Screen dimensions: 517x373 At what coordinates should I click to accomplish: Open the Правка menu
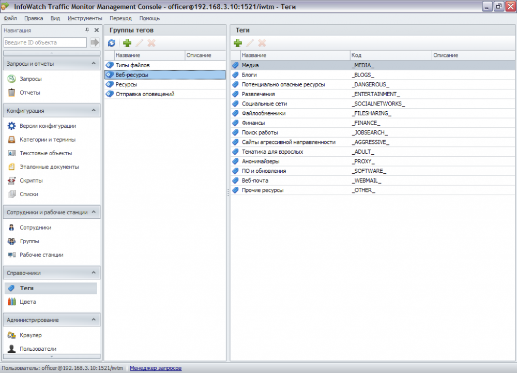pyautogui.click(x=34, y=19)
